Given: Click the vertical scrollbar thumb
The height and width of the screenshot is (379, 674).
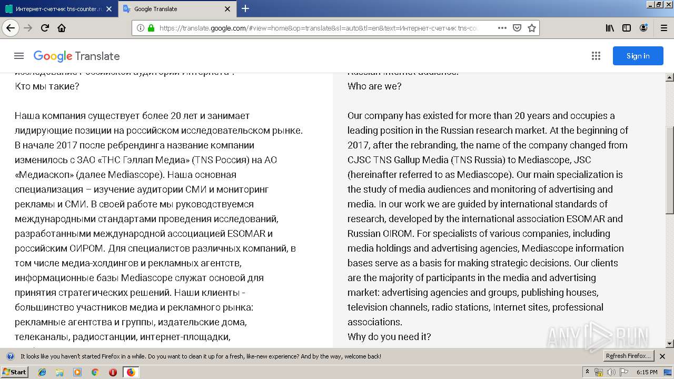Looking at the screenshot, I should pyautogui.click(x=670, y=169).
